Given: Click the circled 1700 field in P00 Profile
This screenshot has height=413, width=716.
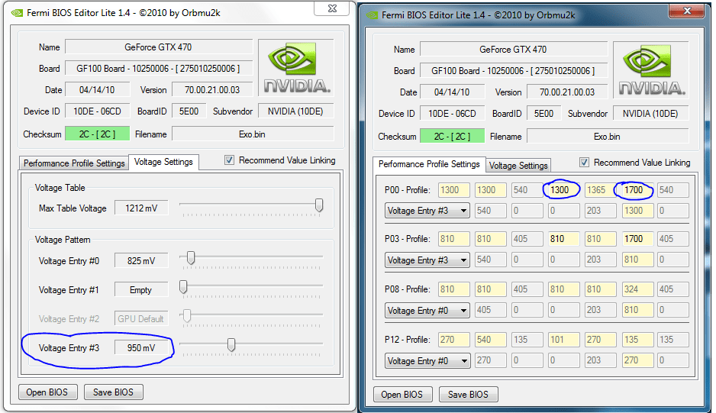Looking at the screenshot, I should [637, 190].
